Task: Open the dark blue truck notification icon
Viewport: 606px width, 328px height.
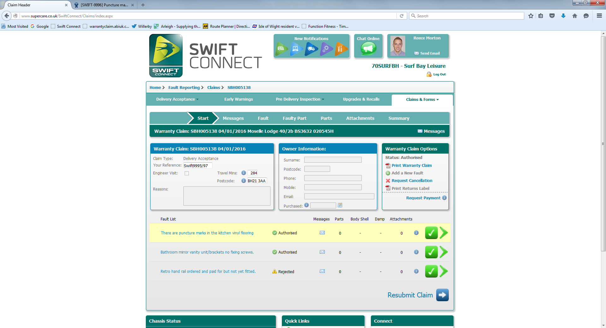Action: (311, 49)
